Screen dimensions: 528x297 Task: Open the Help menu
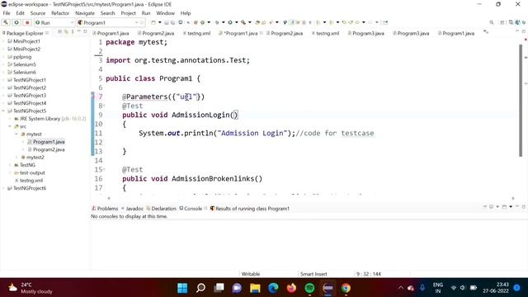186,13
